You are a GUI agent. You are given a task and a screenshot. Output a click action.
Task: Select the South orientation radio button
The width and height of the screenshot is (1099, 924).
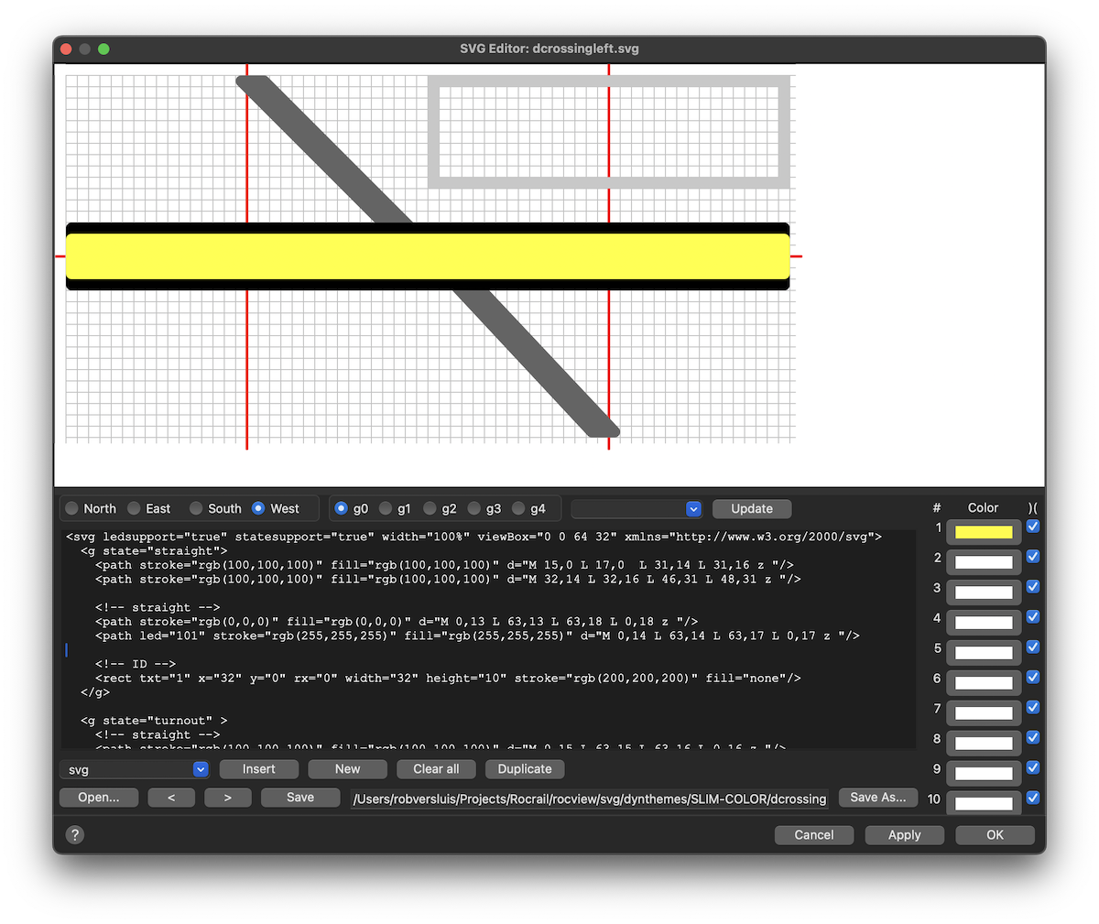[x=196, y=508]
